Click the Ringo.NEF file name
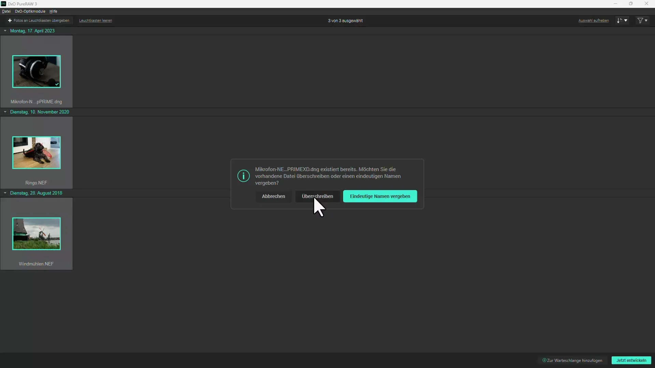The height and width of the screenshot is (368, 655). click(x=36, y=183)
